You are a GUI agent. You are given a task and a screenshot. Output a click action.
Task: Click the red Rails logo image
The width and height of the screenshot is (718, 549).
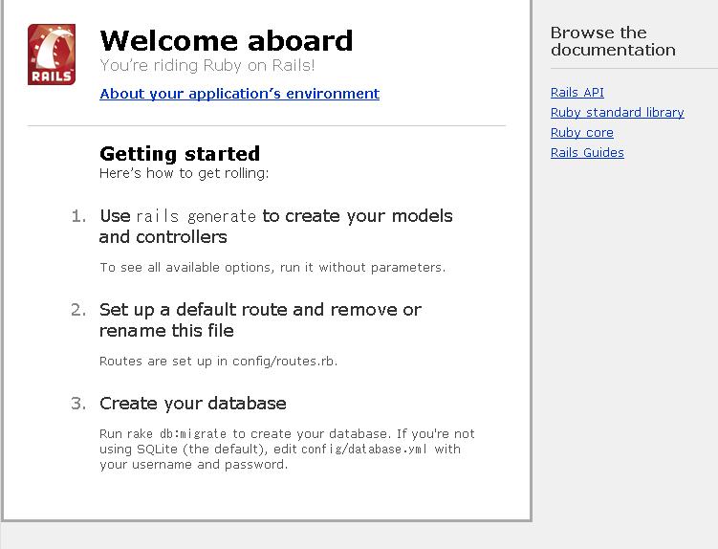point(52,55)
